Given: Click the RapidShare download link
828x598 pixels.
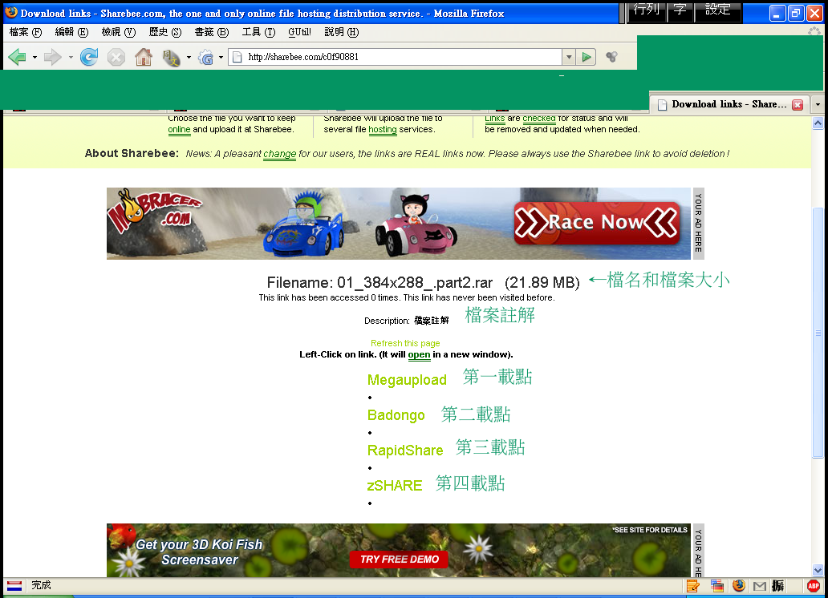Looking at the screenshot, I should pyautogui.click(x=405, y=451).
